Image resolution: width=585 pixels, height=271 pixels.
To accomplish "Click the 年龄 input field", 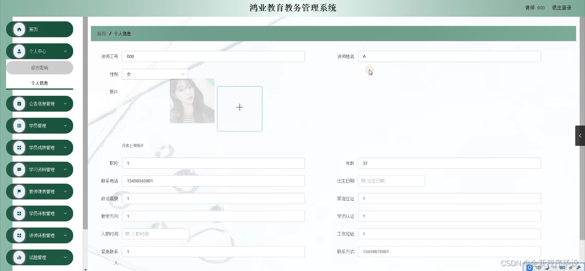I will point(449,163).
